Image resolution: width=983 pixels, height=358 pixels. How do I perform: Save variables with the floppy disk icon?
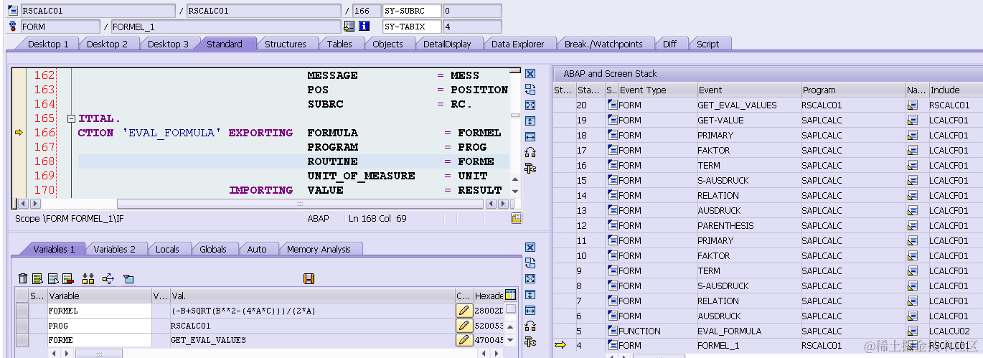tap(309, 278)
